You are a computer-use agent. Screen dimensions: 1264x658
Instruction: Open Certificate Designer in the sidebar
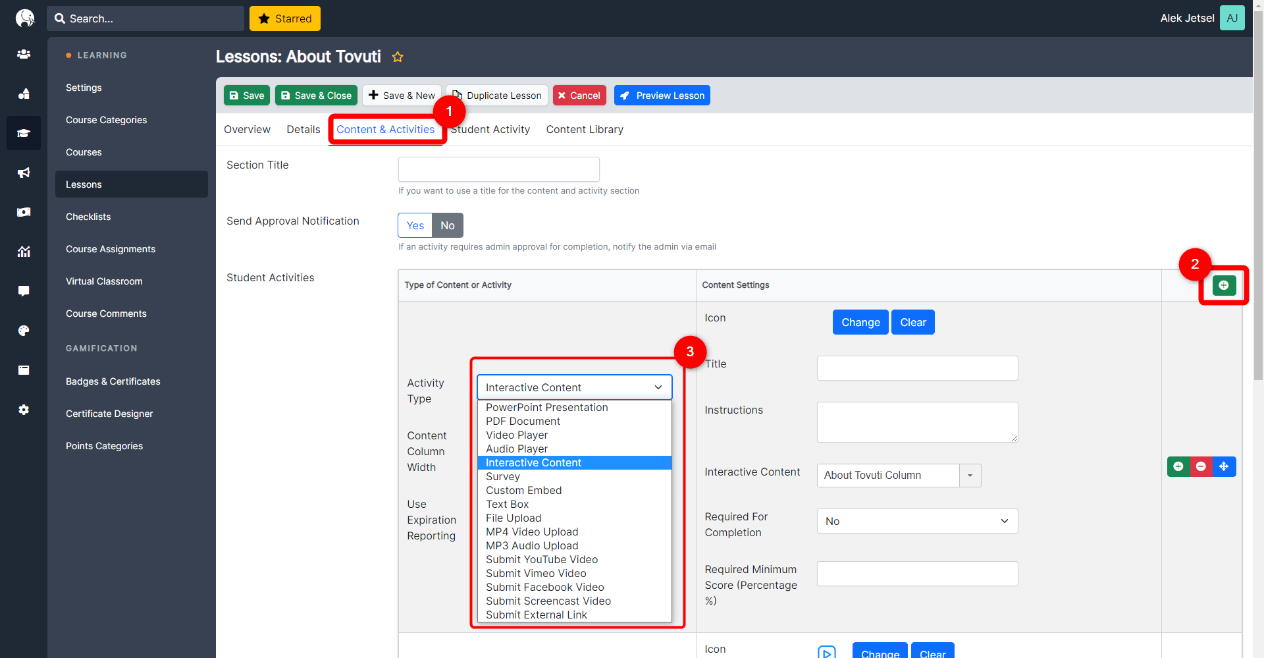pos(109,414)
